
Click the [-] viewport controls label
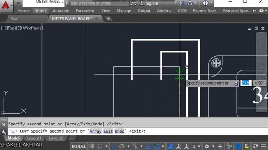pos(4,28)
